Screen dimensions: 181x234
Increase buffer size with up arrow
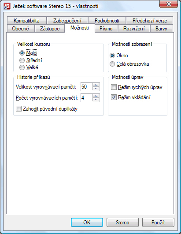click(x=96, y=85)
